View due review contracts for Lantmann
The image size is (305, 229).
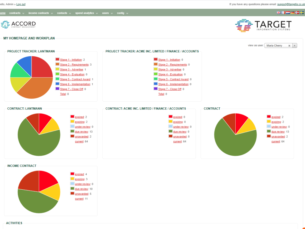click(81, 131)
